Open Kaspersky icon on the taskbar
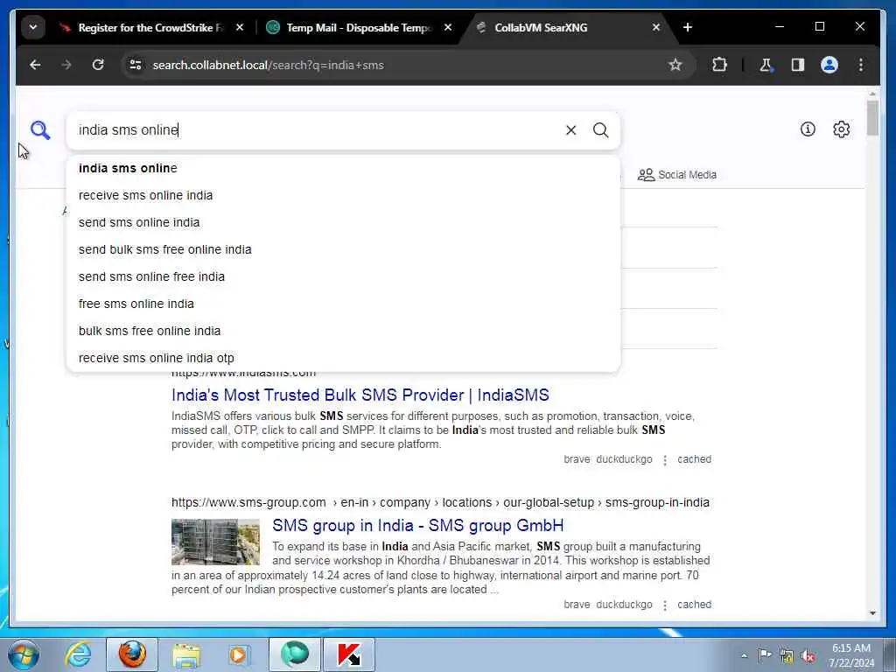This screenshot has width=896, height=672. pos(349,654)
